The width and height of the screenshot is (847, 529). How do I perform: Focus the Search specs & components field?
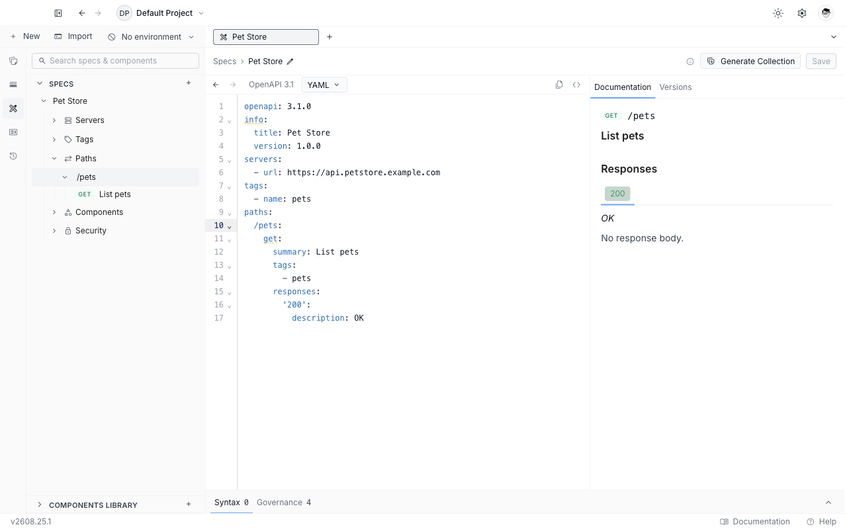point(115,61)
